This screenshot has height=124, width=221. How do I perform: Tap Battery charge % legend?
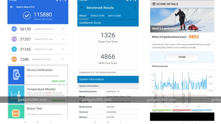click(x=162, y=111)
